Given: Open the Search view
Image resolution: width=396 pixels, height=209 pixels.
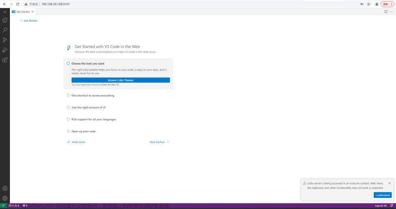Looking at the screenshot, I should pyautogui.click(x=5, y=30).
